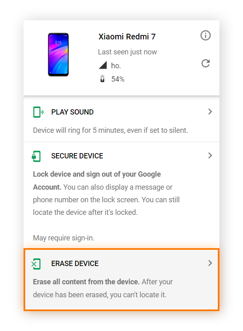Click the network signal strength icon
The height and width of the screenshot is (331, 243).
point(103,65)
